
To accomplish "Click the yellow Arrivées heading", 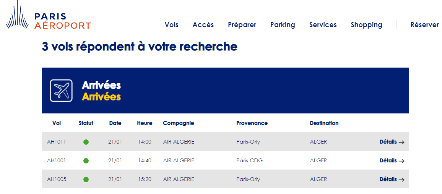I will [101, 97].
